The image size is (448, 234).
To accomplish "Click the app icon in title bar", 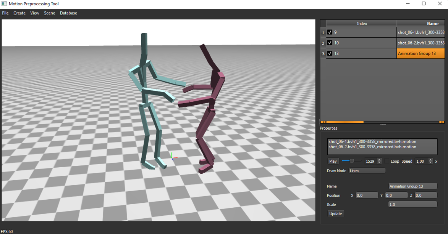I will coord(4,4).
